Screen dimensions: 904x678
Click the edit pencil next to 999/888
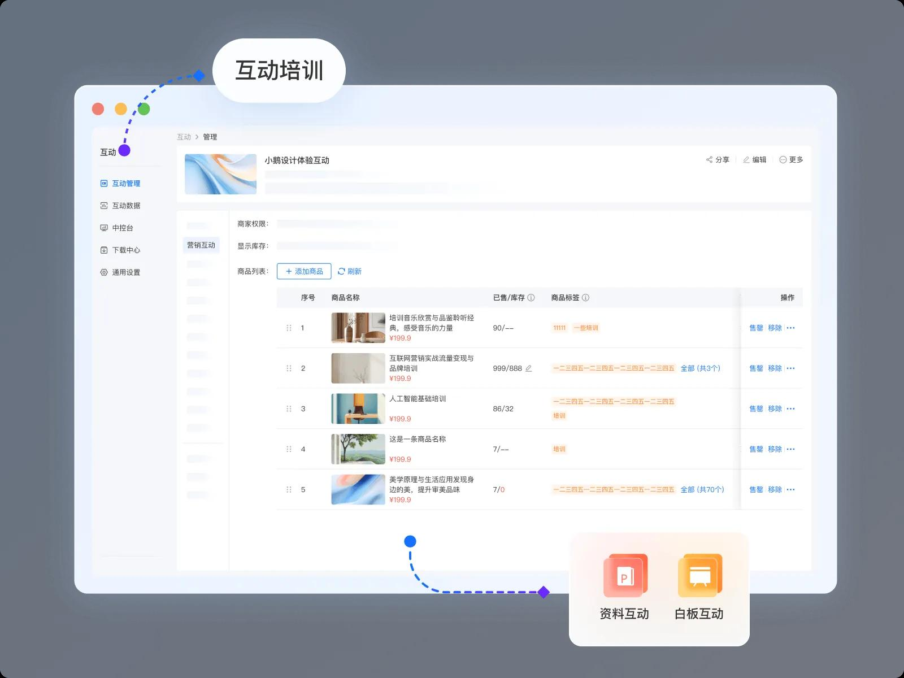point(528,367)
